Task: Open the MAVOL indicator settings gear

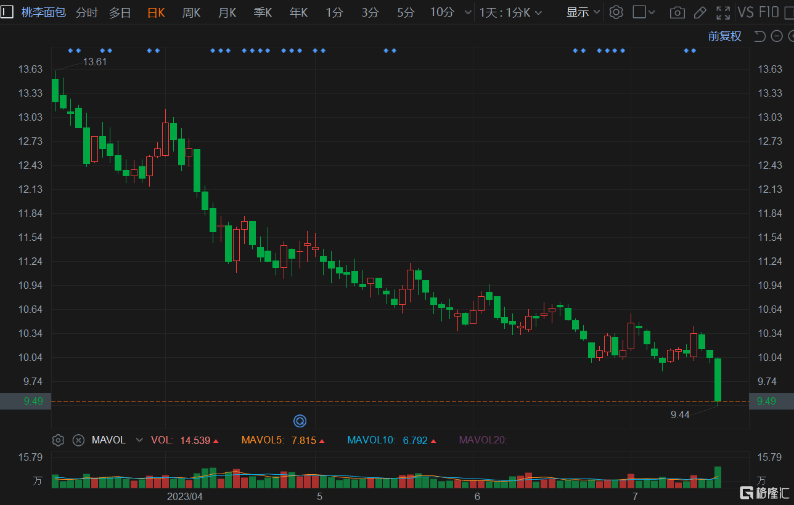Action: tap(58, 440)
